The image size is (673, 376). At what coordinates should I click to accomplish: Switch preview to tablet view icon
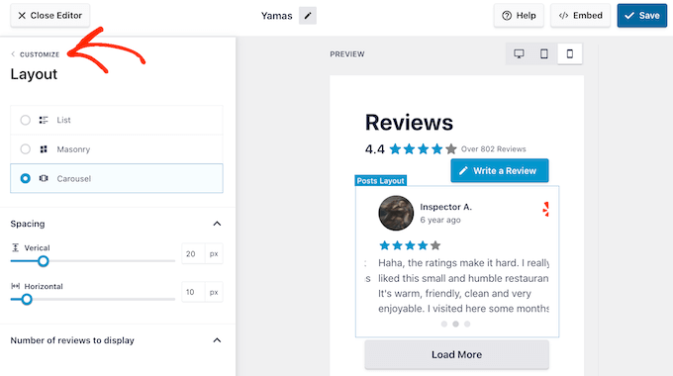coord(543,54)
